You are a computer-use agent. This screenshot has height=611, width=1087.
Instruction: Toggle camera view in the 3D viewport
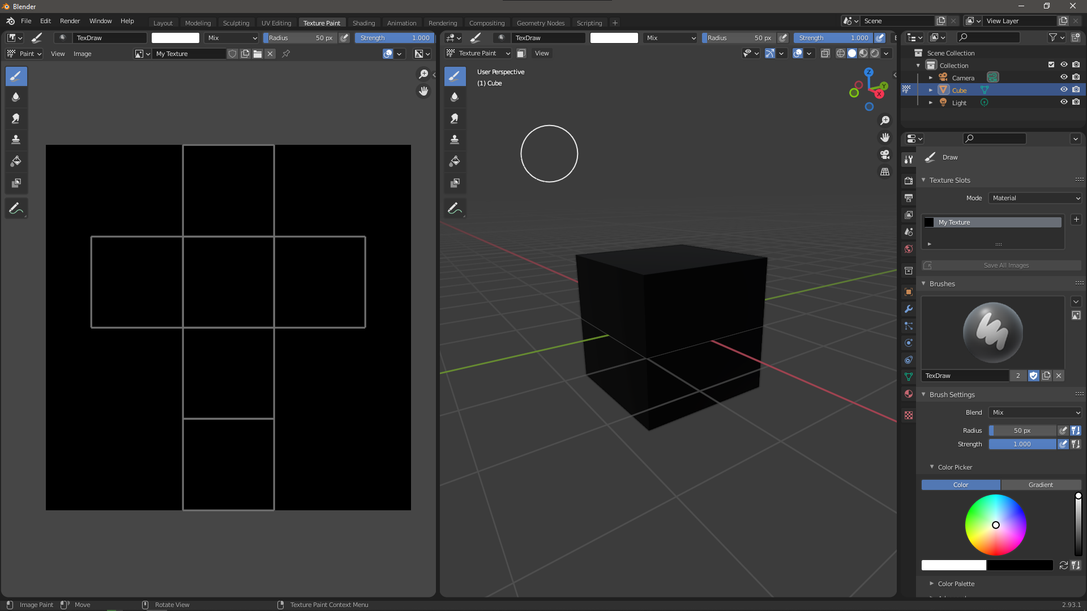(884, 154)
